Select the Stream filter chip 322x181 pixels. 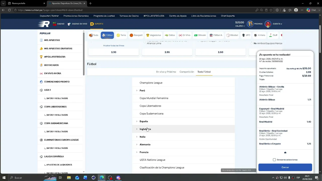tap(200, 35)
